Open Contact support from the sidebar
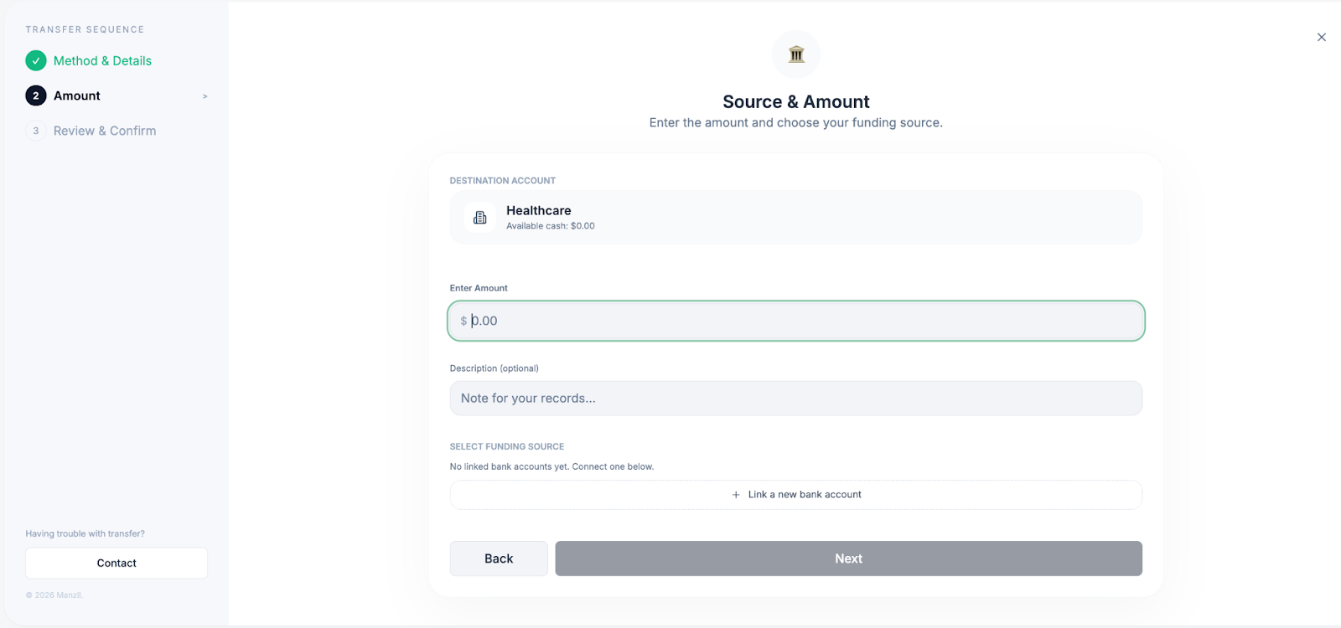Image resolution: width=1341 pixels, height=628 pixels. 116,564
